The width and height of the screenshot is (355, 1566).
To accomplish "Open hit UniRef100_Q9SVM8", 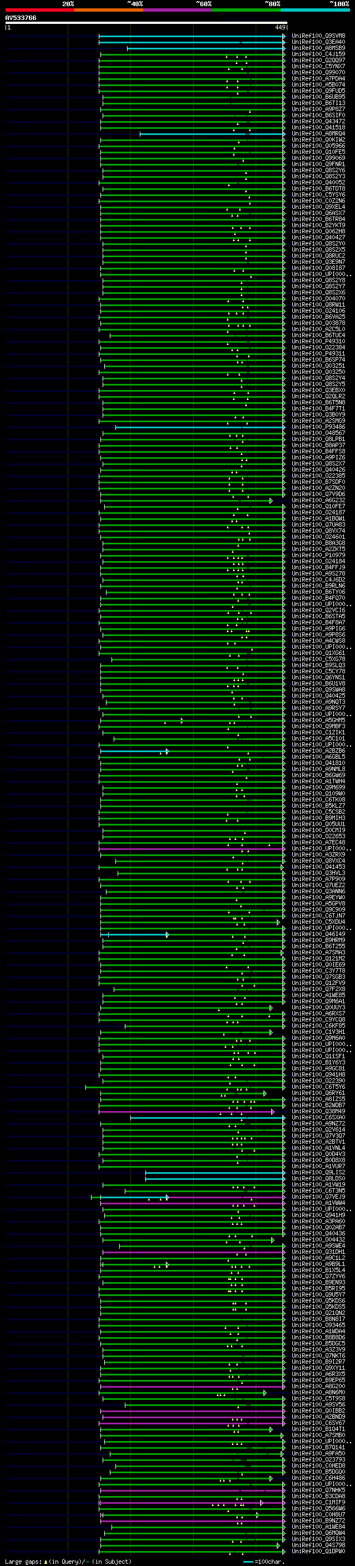I will (318, 36).
